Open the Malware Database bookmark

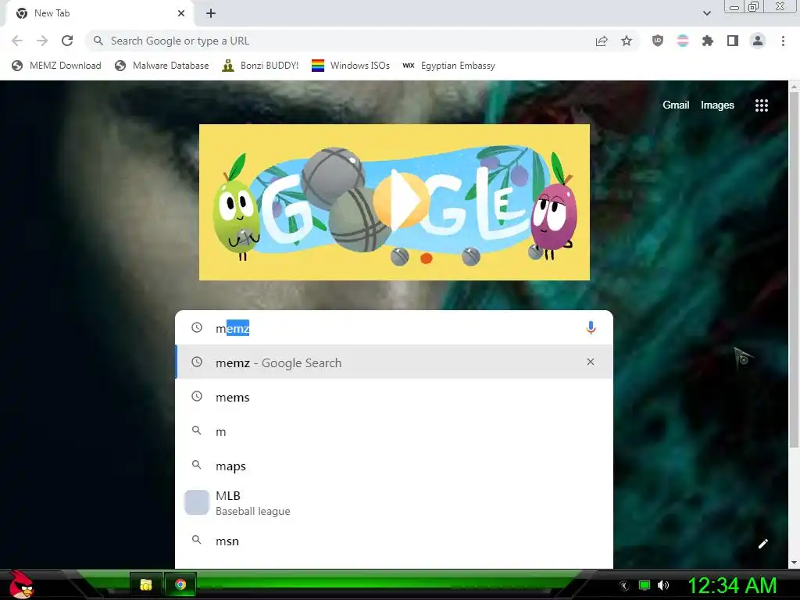tap(162, 66)
